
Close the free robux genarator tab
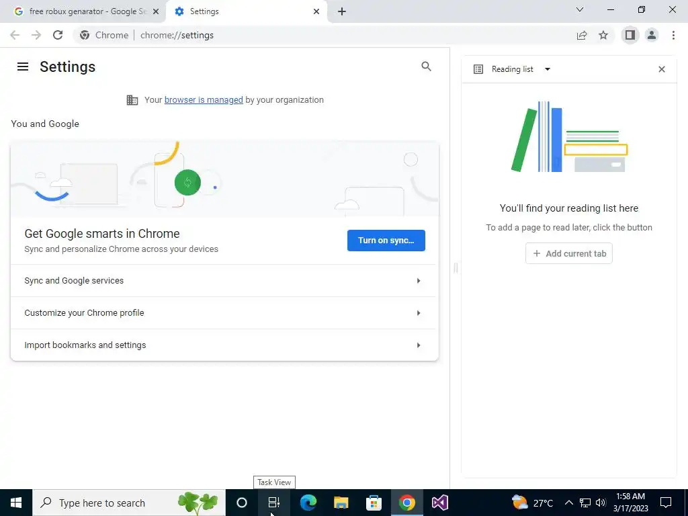pos(156,11)
